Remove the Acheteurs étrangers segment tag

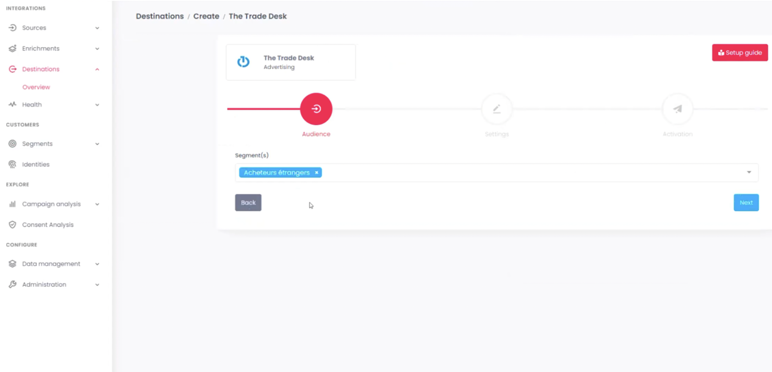(316, 172)
